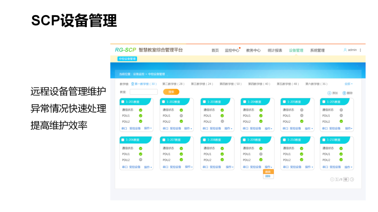Click the 转 page jump button
Viewport: 378px width, 212px height.
(x=346, y=179)
